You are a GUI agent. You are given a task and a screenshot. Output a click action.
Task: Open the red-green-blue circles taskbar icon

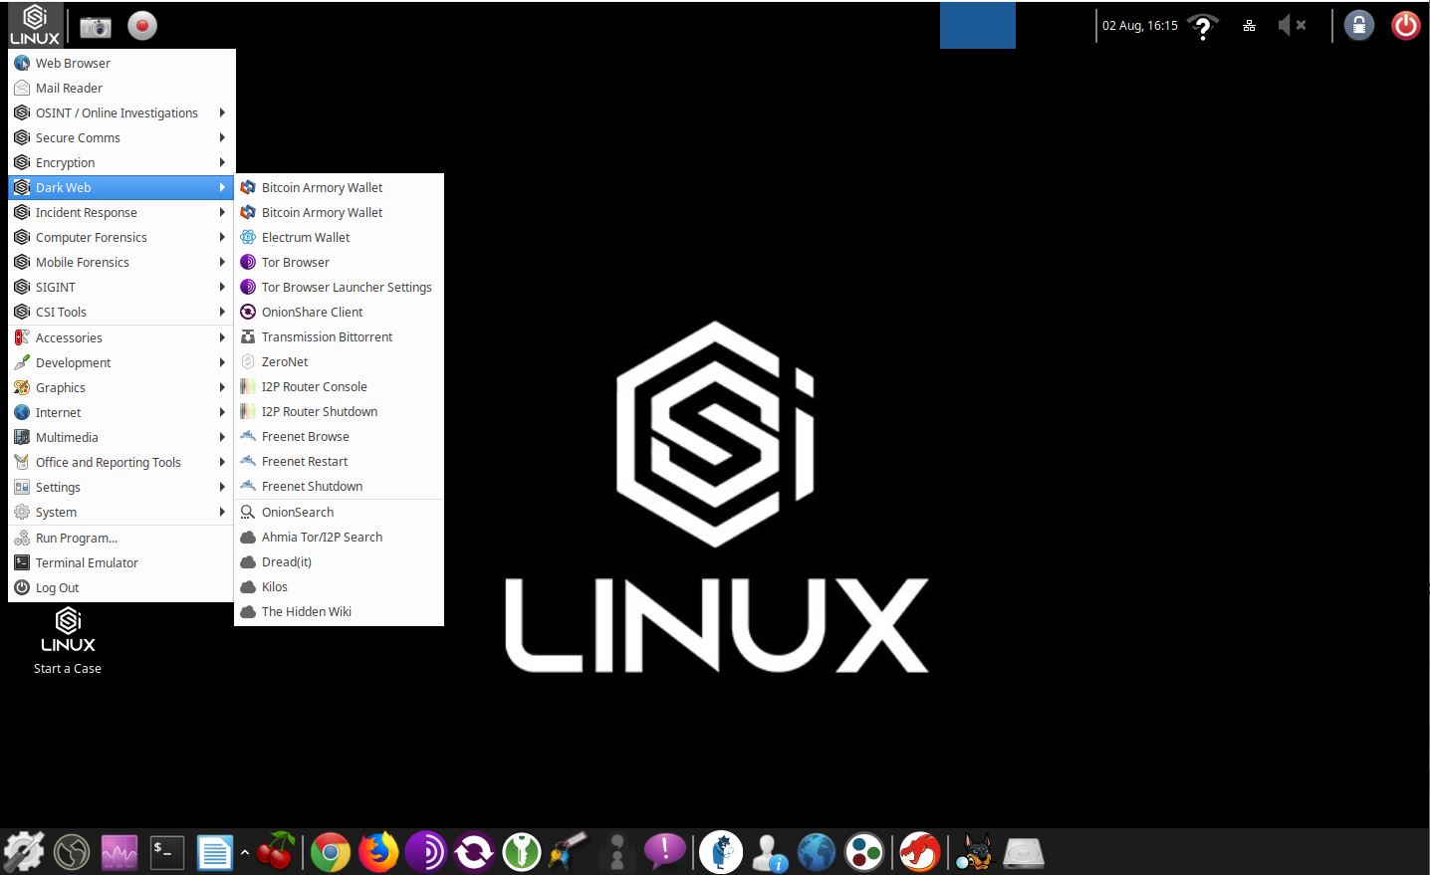click(x=864, y=852)
